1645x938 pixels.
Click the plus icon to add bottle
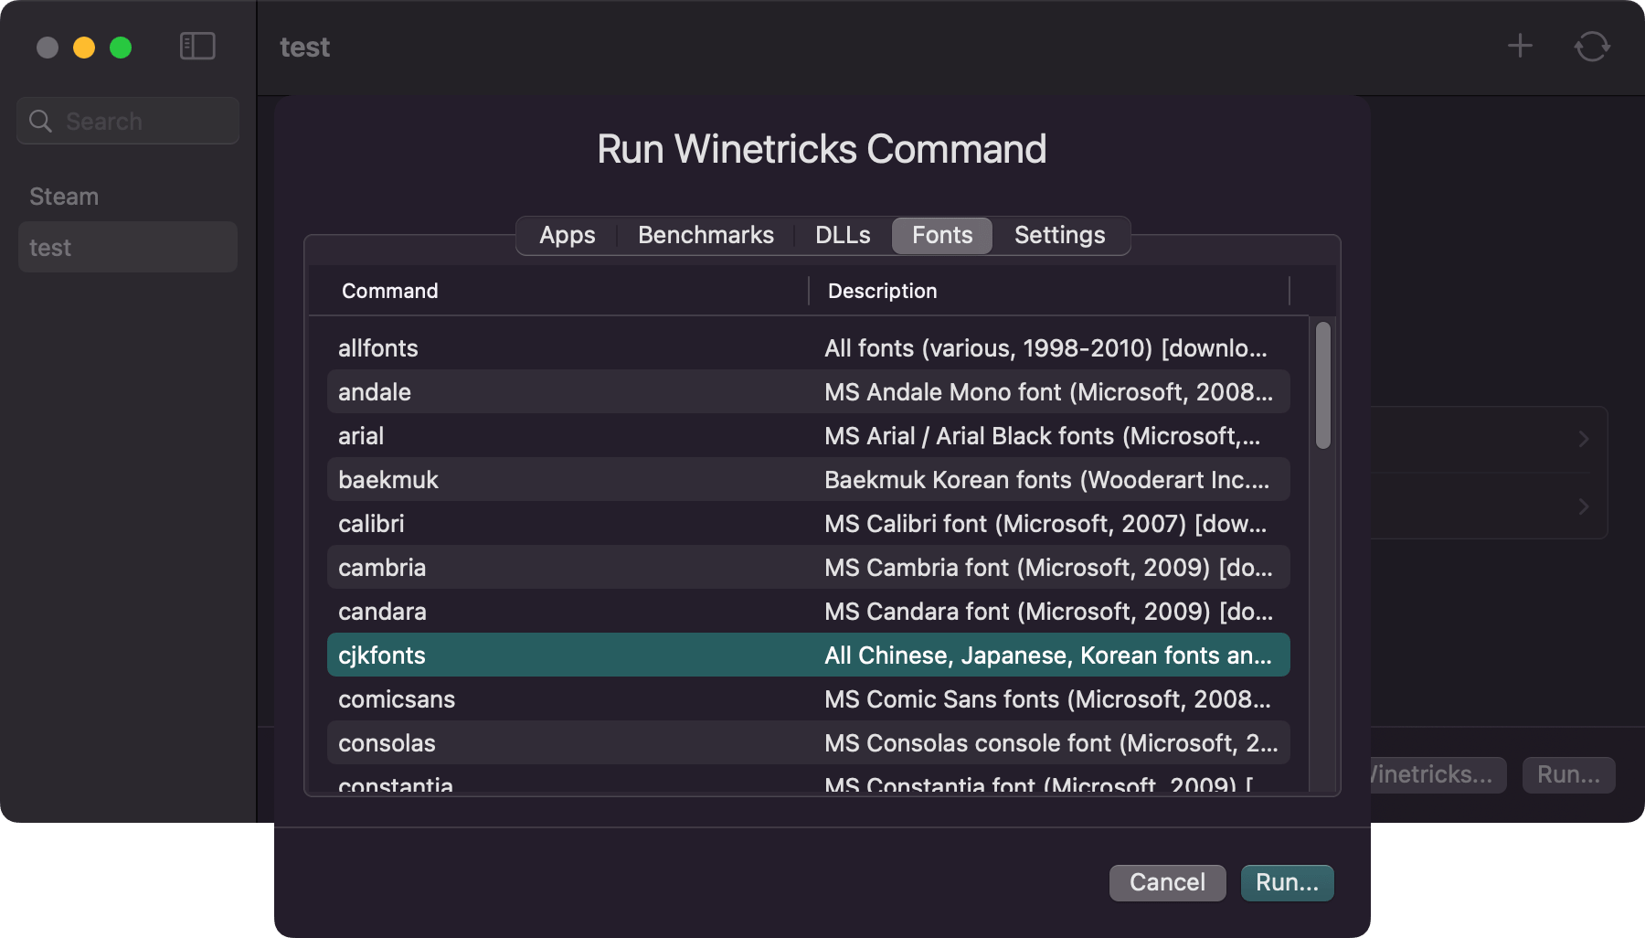tap(1520, 46)
